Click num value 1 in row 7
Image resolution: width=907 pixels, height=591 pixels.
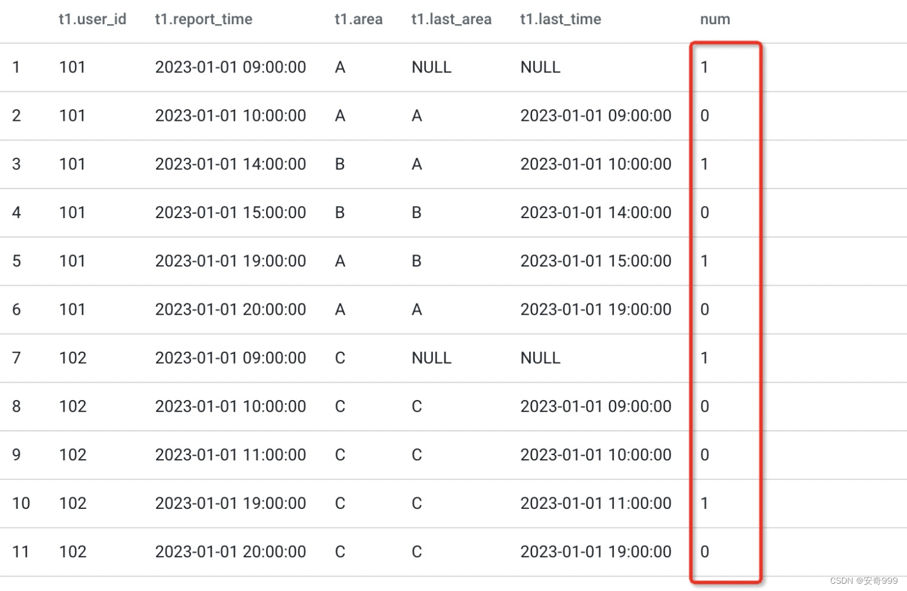pyautogui.click(x=704, y=358)
